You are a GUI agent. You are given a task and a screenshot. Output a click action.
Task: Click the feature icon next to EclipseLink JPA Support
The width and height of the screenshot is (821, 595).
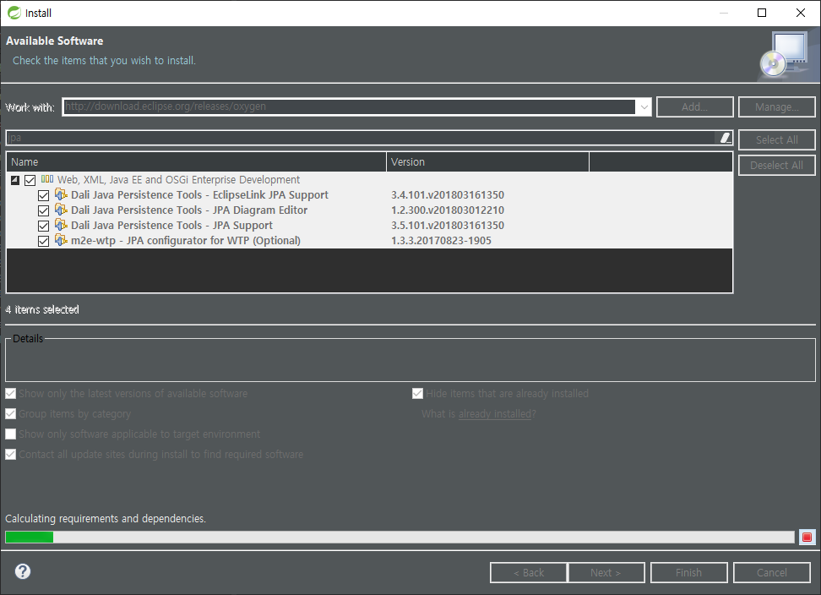[x=62, y=194]
